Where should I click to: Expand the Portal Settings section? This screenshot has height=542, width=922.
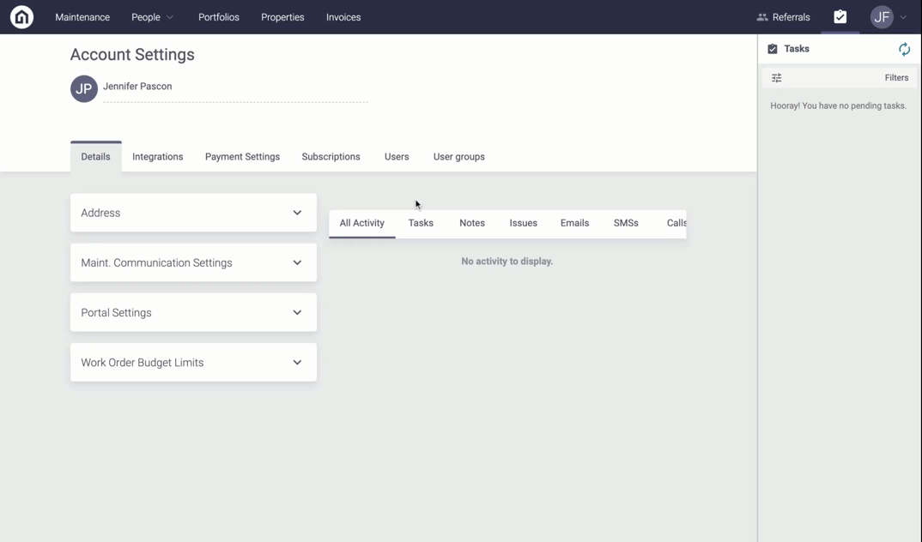pyautogui.click(x=297, y=313)
